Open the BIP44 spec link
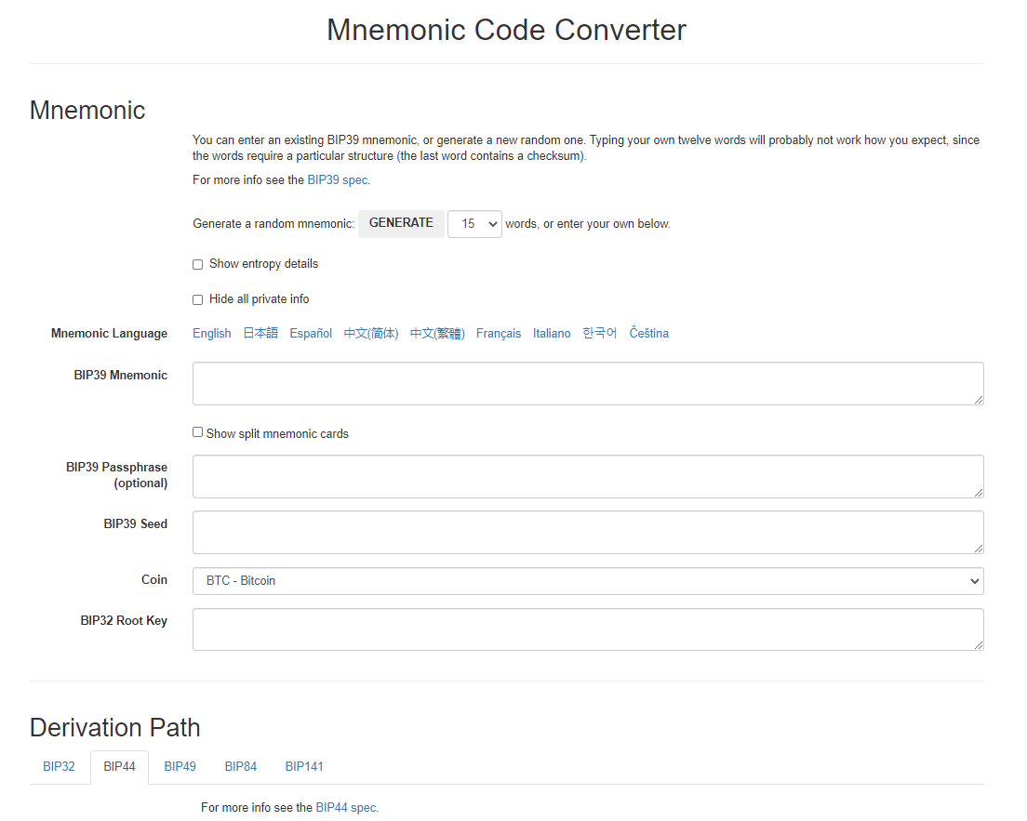 click(346, 808)
